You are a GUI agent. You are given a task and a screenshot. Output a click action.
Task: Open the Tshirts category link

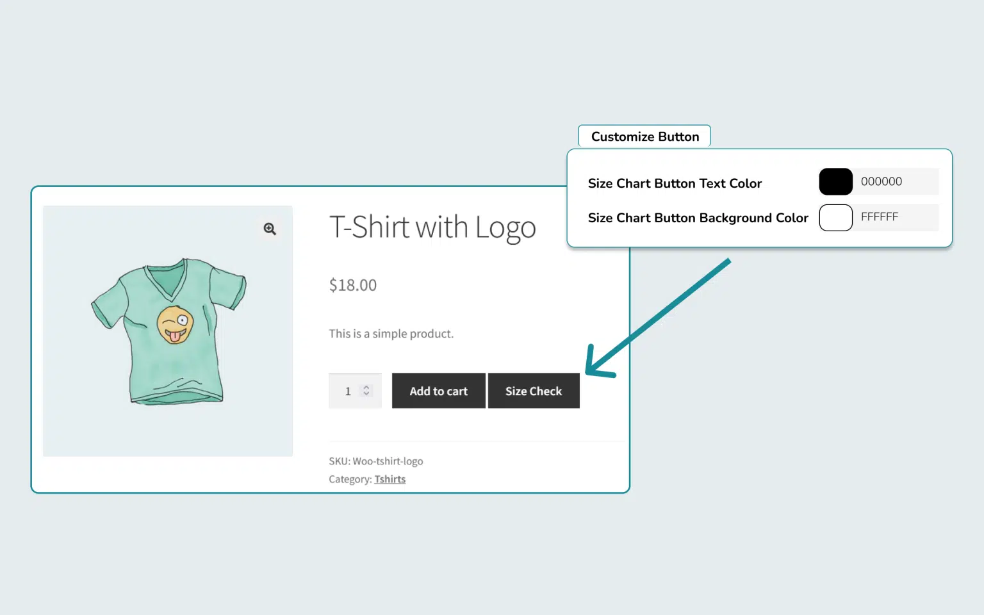[389, 479]
